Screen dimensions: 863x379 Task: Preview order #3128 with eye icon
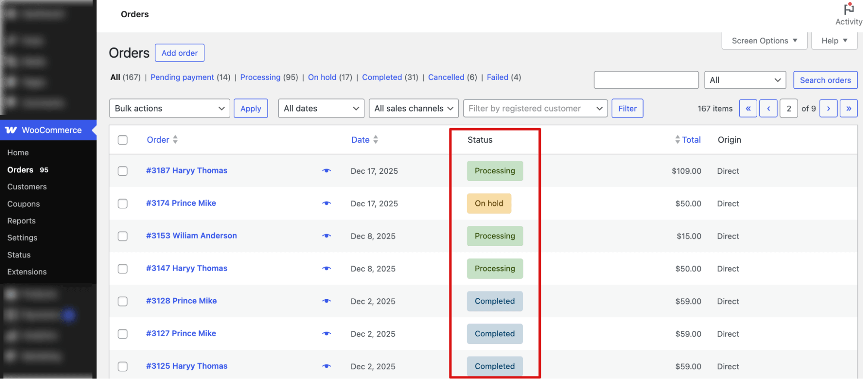coord(326,301)
